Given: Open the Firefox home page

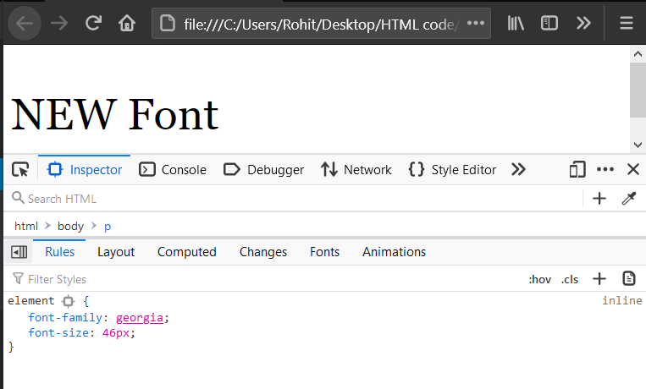Looking at the screenshot, I should [x=127, y=24].
